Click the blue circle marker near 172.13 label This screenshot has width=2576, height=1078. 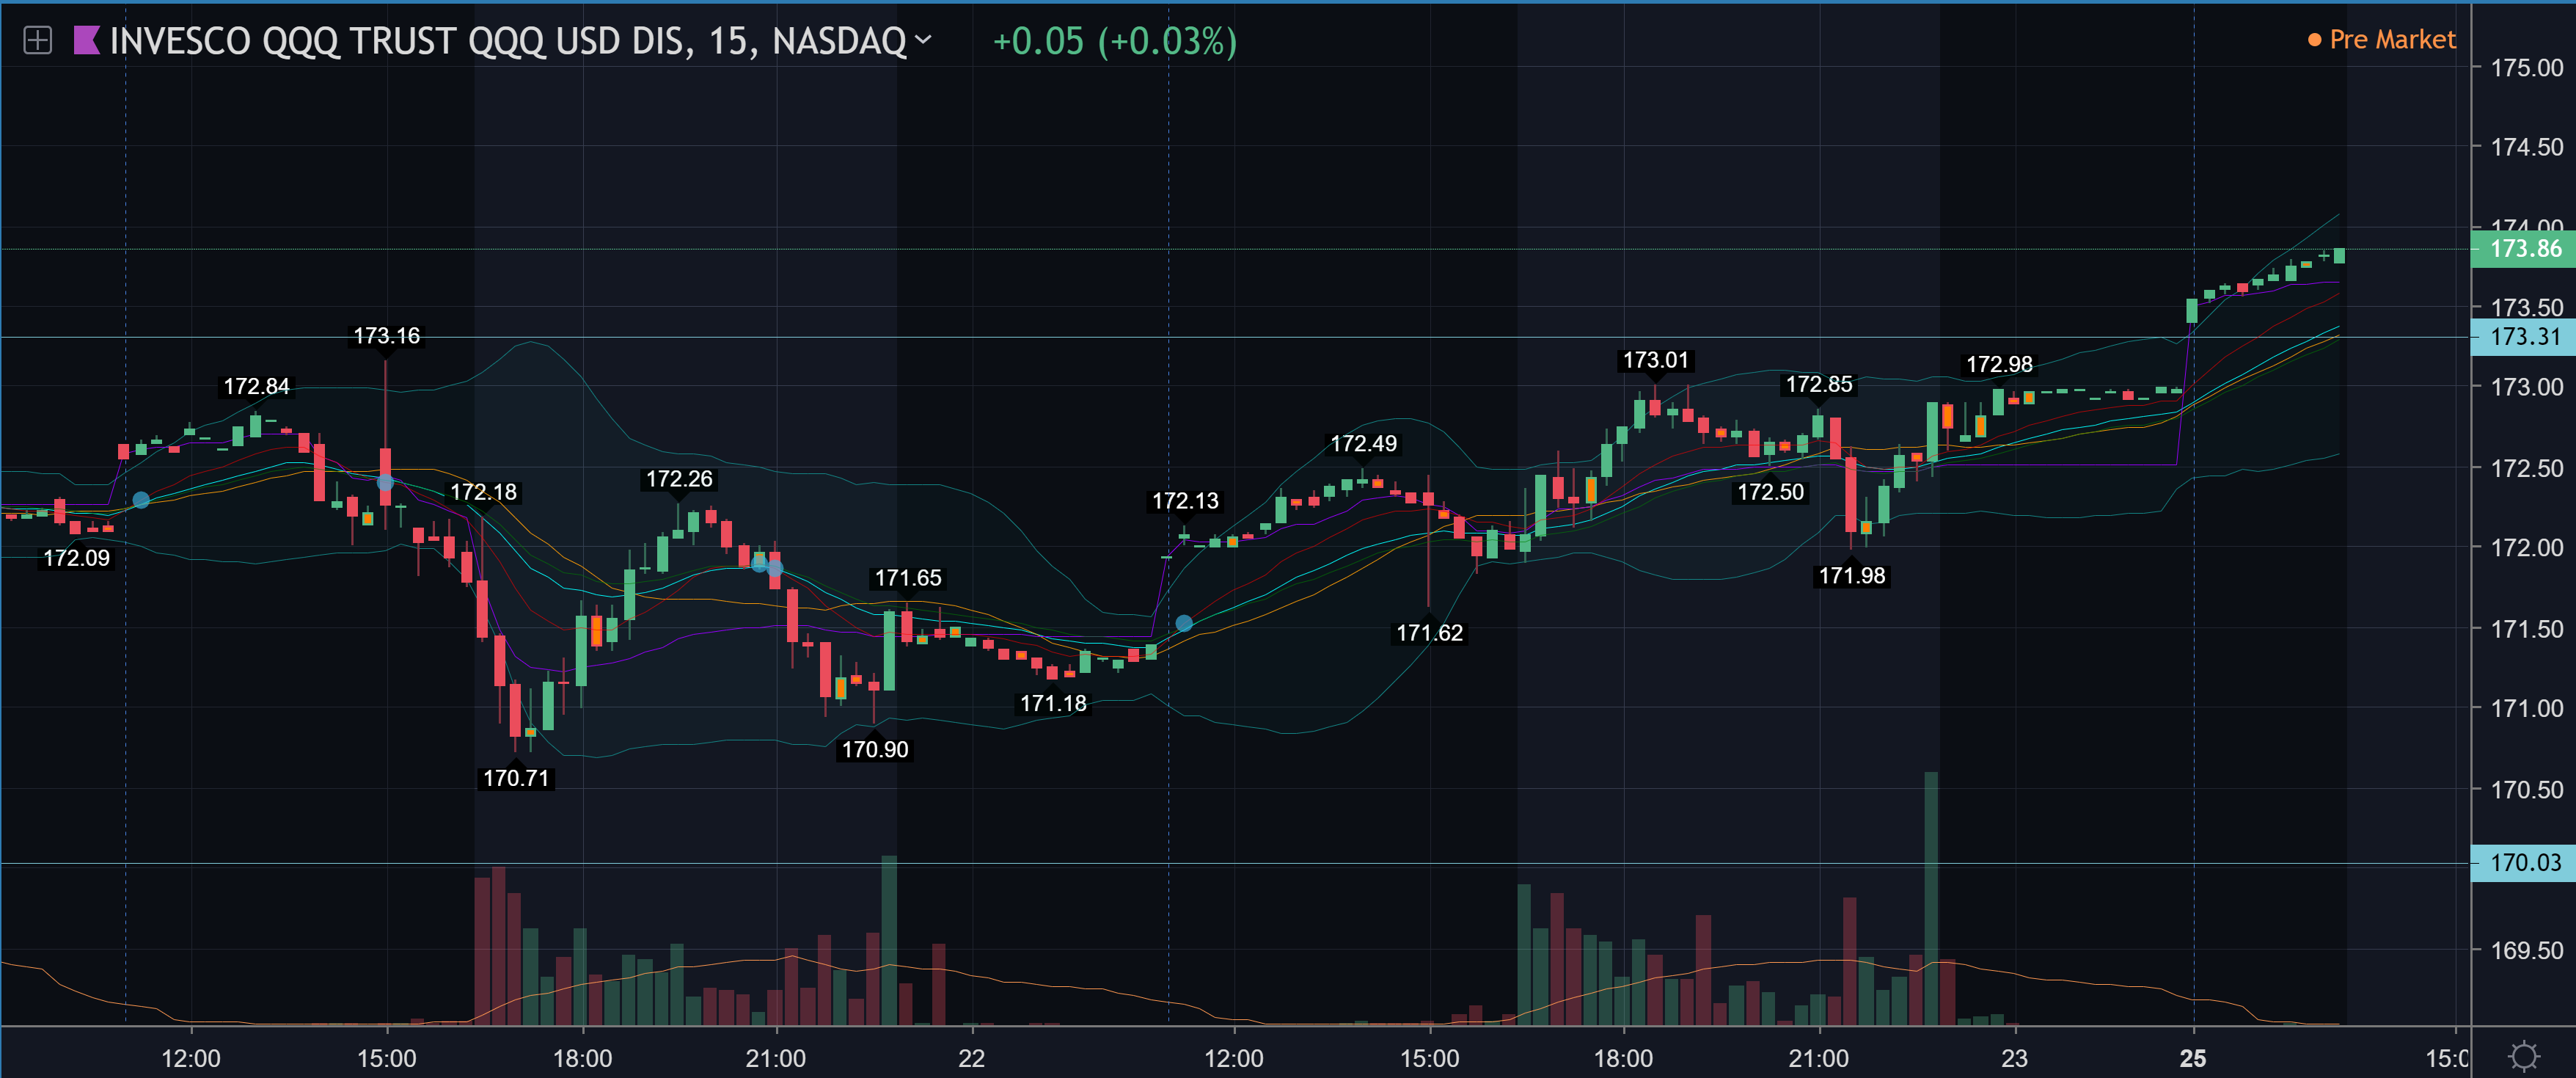click(x=1183, y=624)
